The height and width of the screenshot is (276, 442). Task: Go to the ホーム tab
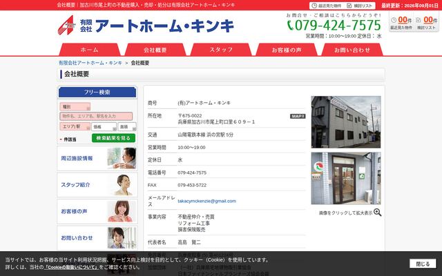coord(89,50)
